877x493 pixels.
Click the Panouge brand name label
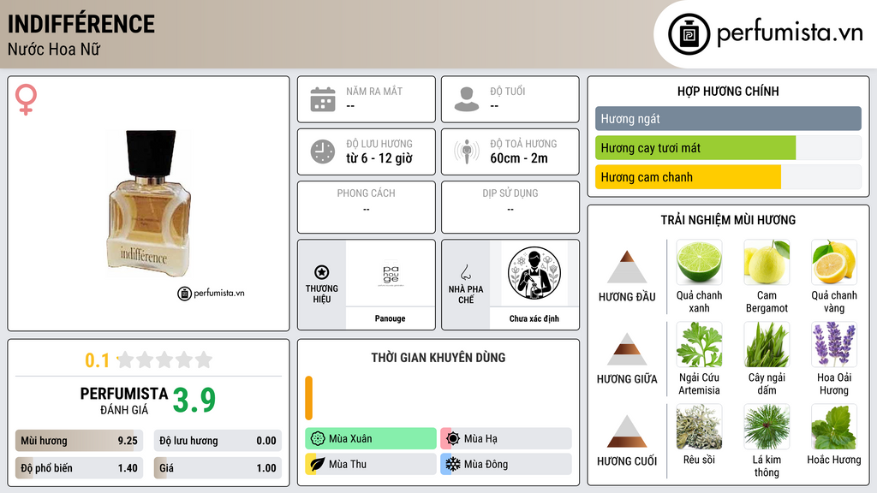(391, 318)
